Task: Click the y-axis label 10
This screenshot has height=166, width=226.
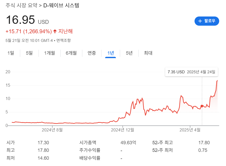Action: tap(8, 99)
